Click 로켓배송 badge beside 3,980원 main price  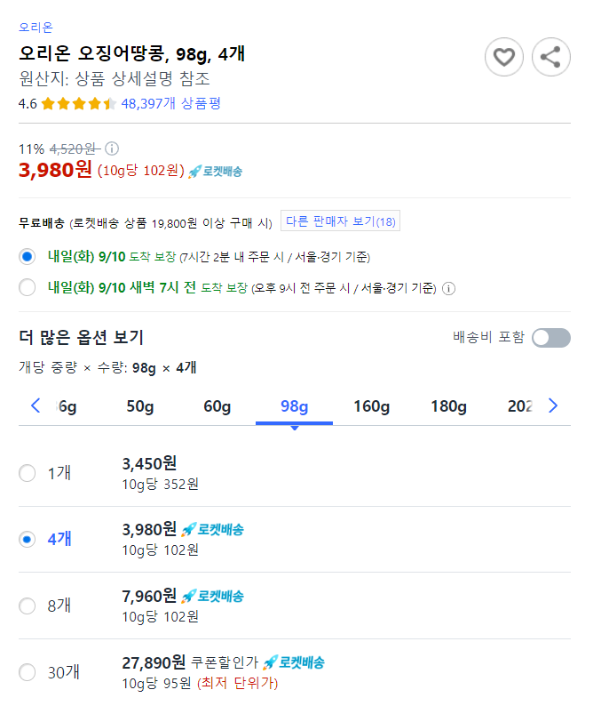[x=216, y=172]
